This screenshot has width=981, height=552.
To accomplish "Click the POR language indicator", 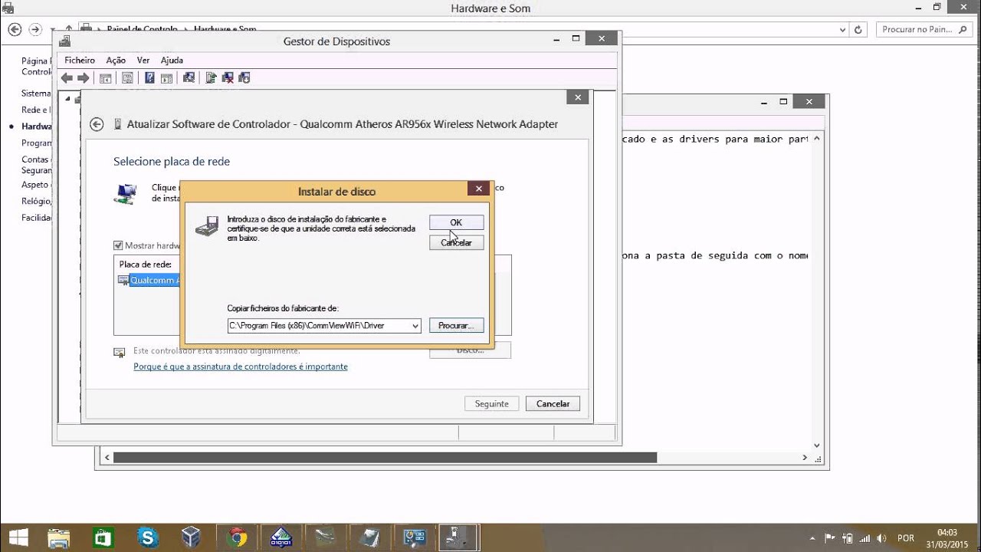I will coord(905,538).
